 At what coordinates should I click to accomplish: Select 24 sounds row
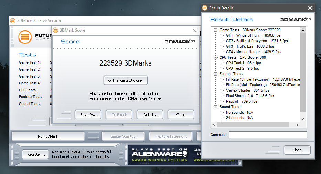click(239, 118)
